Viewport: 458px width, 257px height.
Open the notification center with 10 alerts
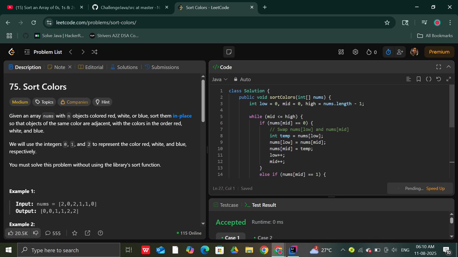[448, 251]
